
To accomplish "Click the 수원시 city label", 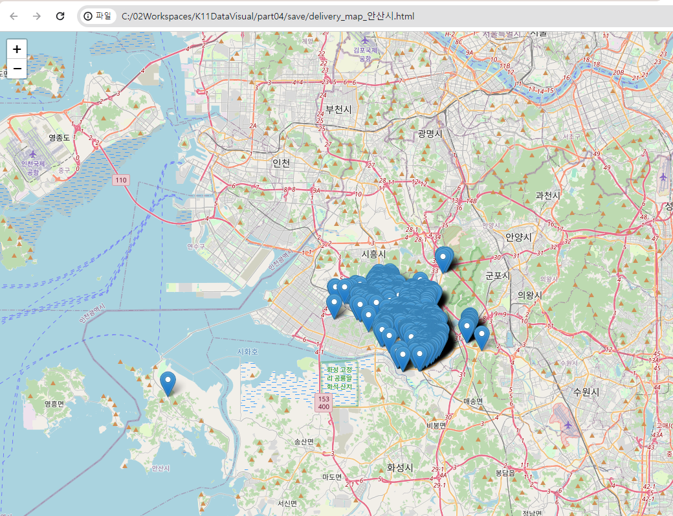I will pyautogui.click(x=586, y=392).
